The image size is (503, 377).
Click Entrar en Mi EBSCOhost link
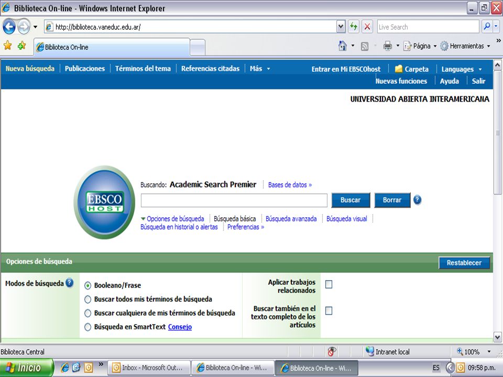tap(346, 69)
